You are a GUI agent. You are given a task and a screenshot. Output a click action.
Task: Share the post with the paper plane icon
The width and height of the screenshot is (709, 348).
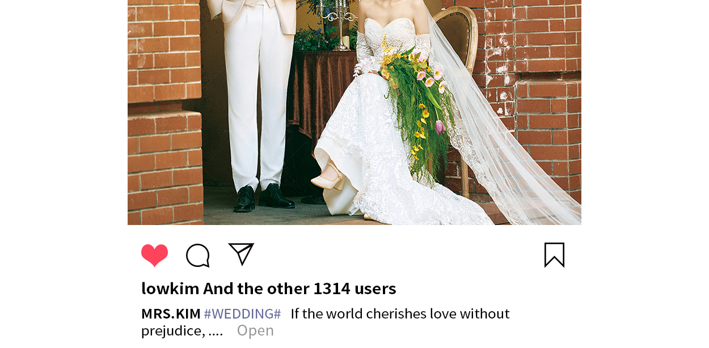point(241,254)
